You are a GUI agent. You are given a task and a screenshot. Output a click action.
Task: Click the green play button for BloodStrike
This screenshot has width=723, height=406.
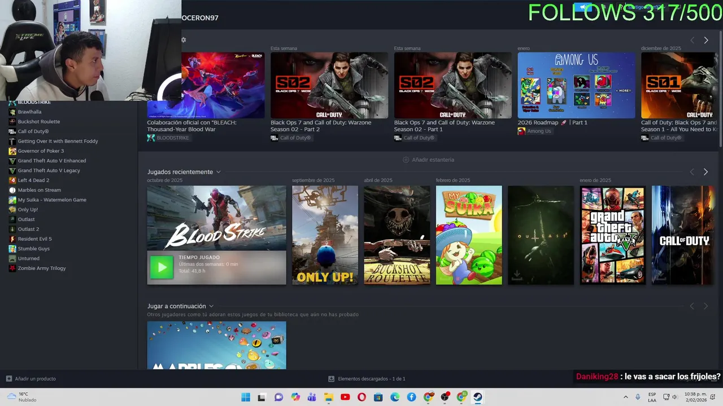click(x=162, y=267)
